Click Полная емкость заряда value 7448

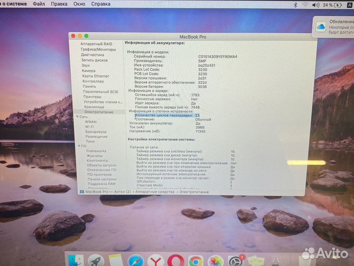tap(195, 107)
